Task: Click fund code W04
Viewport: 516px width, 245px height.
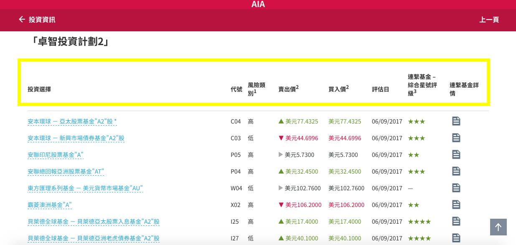Action: pos(236,188)
